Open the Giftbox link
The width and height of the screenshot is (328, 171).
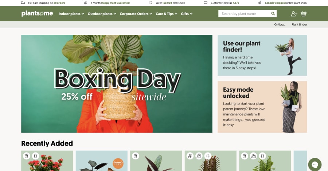click(x=279, y=25)
